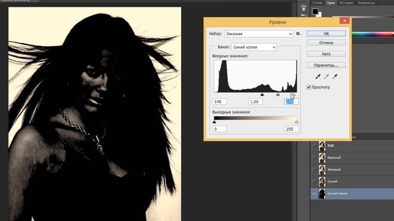Image resolution: width=394 pixels, height=221 pixels.
Task: Click the gamma field showing 1,00
Action: (255, 101)
